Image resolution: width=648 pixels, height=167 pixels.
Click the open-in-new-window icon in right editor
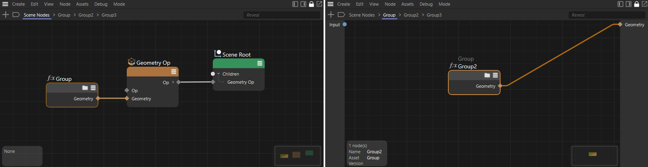click(644, 4)
